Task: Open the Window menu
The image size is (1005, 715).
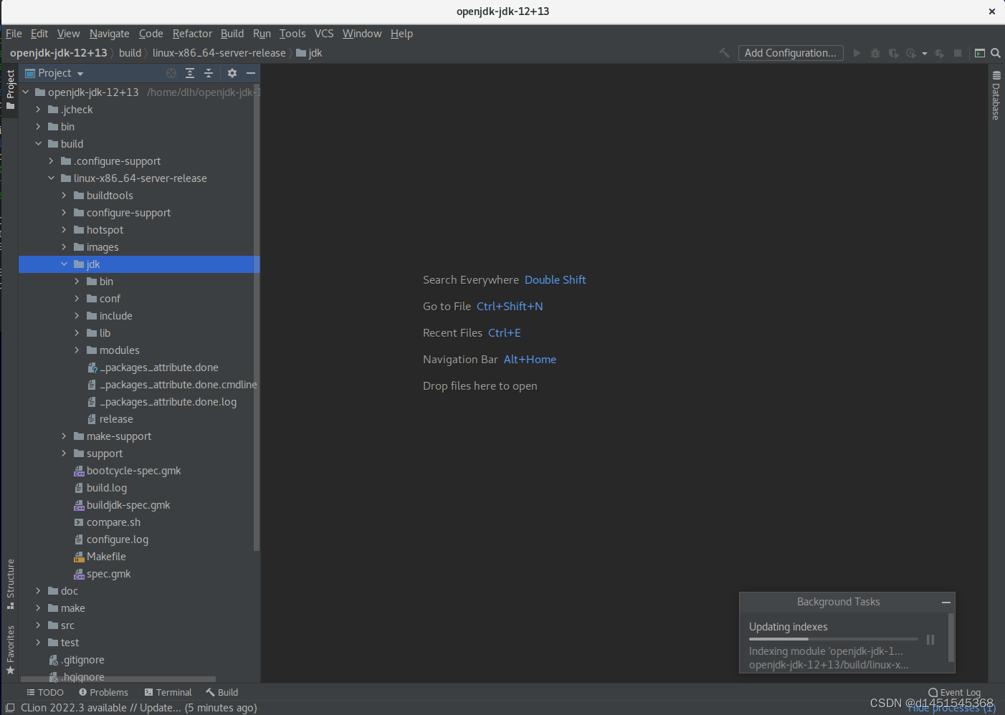Action: click(362, 34)
